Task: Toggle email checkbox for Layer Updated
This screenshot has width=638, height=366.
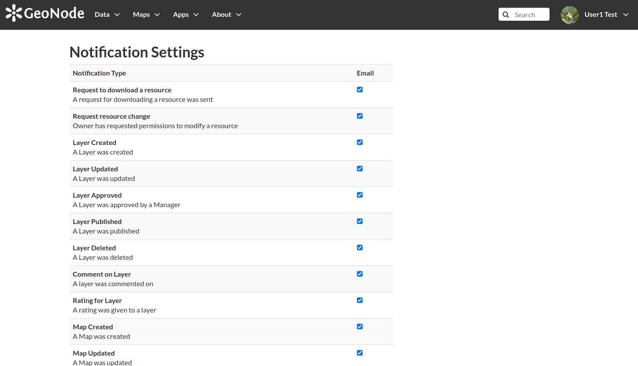Action: [360, 169]
